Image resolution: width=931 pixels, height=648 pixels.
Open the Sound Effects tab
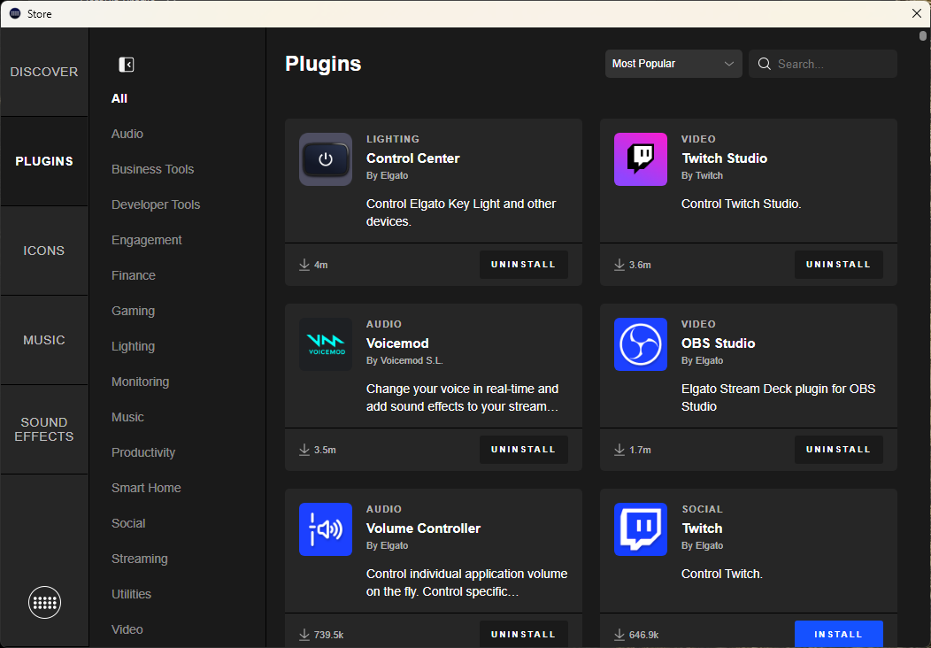[x=44, y=429]
